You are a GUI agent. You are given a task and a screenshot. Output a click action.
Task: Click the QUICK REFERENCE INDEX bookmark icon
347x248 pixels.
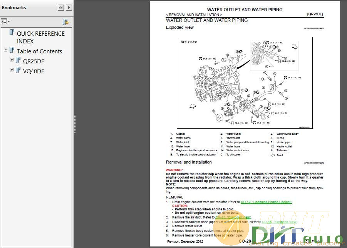click(12, 33)
